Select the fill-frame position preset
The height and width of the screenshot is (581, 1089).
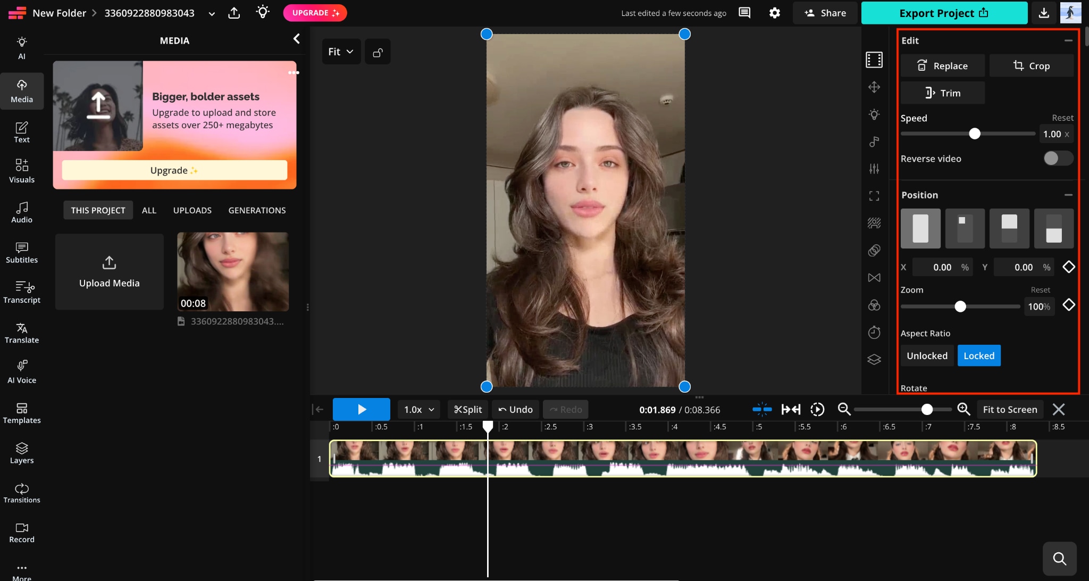(x=920, y=228)
